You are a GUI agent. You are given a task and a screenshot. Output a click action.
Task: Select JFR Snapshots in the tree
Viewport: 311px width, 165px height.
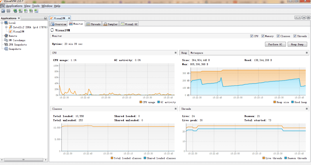[18, 45]
